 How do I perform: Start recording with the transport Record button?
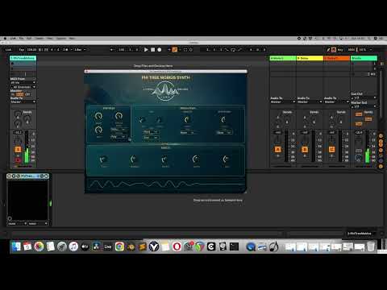coord(160,50)
